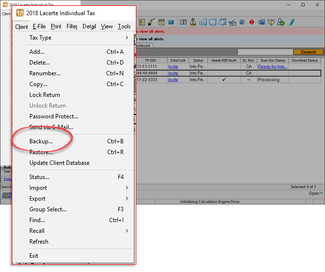Click the Ready for Import link
Viewport: 325px width, 272px height.
coord(272,67)
